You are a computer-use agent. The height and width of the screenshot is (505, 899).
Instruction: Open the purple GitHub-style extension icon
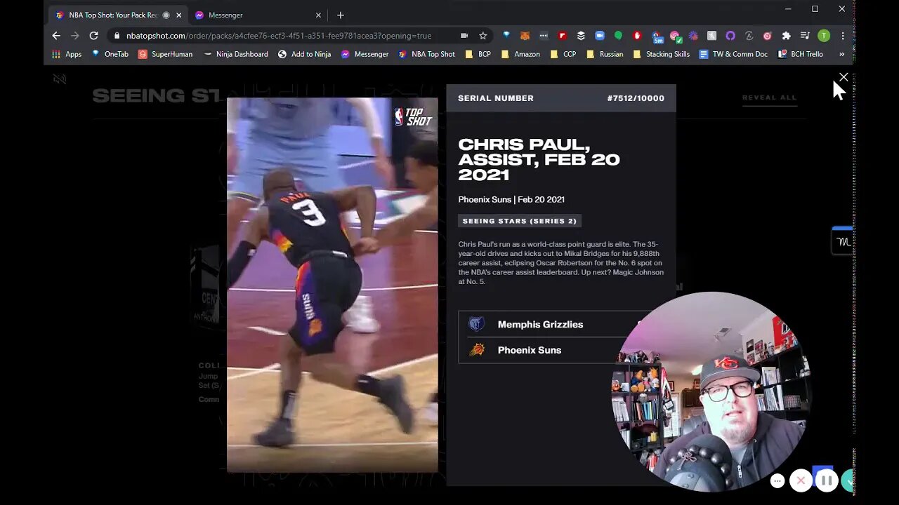730,36
